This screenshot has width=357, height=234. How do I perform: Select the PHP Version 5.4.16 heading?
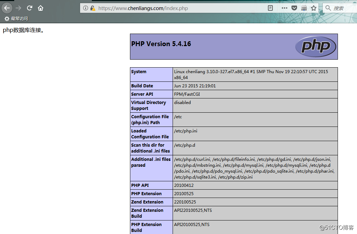(161, 44)
